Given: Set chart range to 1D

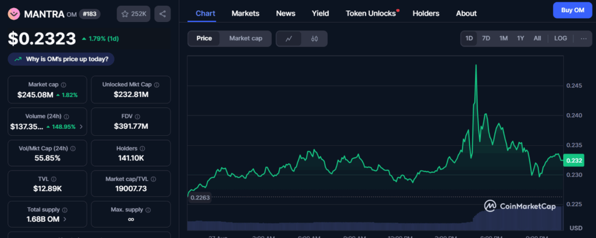Looking at the screenshot, I should [469, 39].
